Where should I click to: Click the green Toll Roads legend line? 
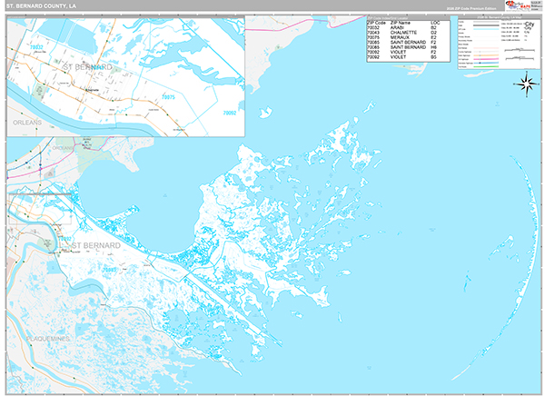coord(486,66)
